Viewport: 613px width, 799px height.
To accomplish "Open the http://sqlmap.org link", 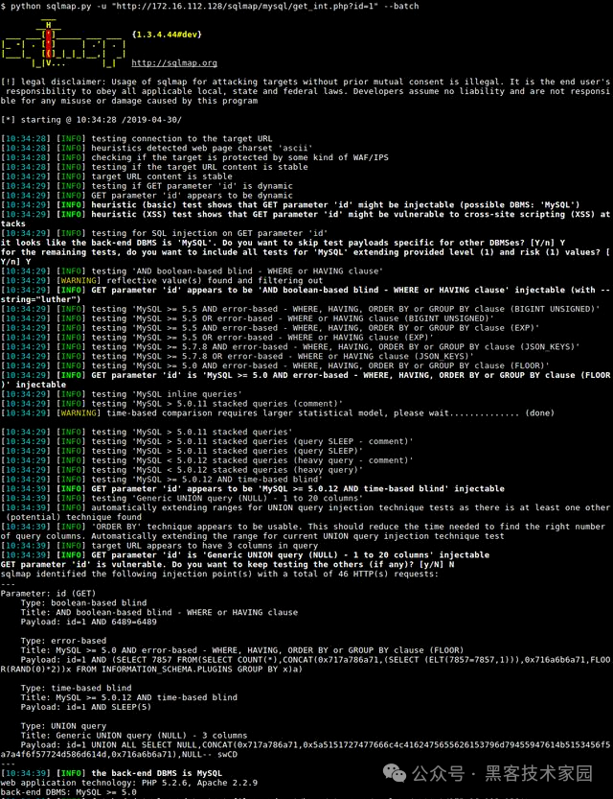I will tap(174, 63).
